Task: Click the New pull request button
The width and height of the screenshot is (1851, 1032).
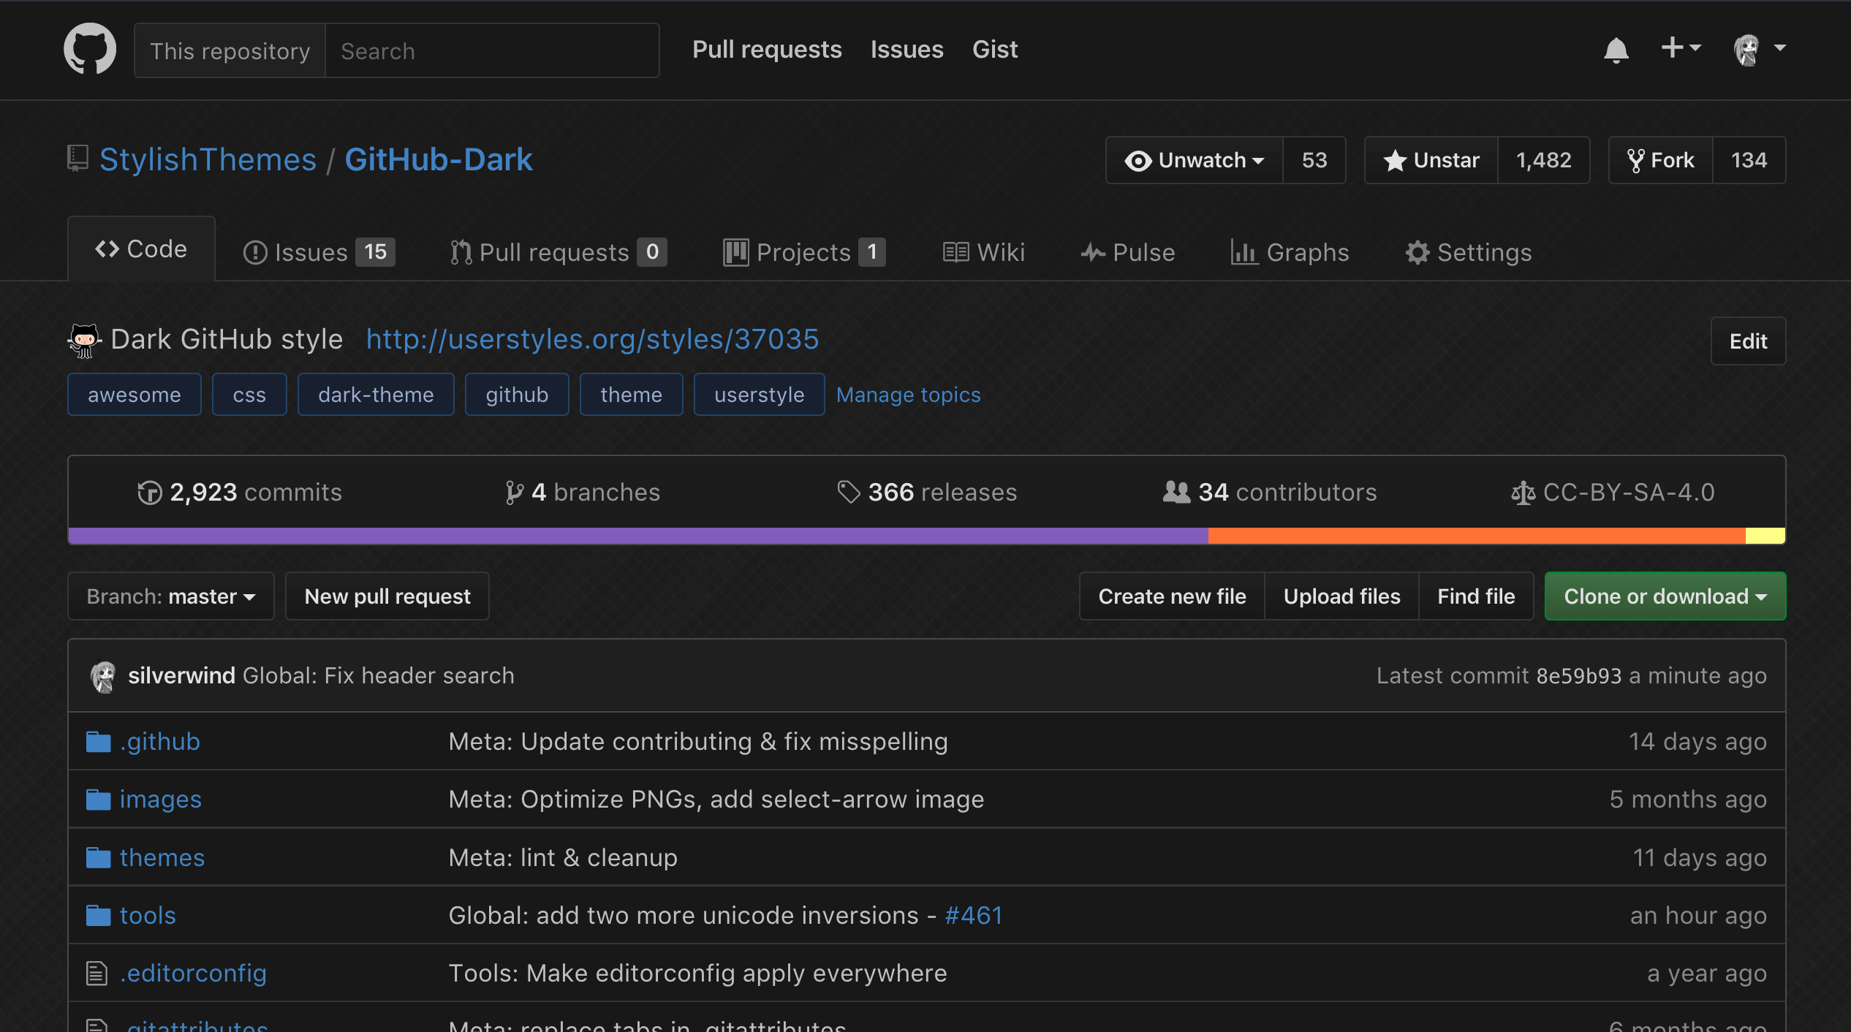Action: click(x=387, y=596)
